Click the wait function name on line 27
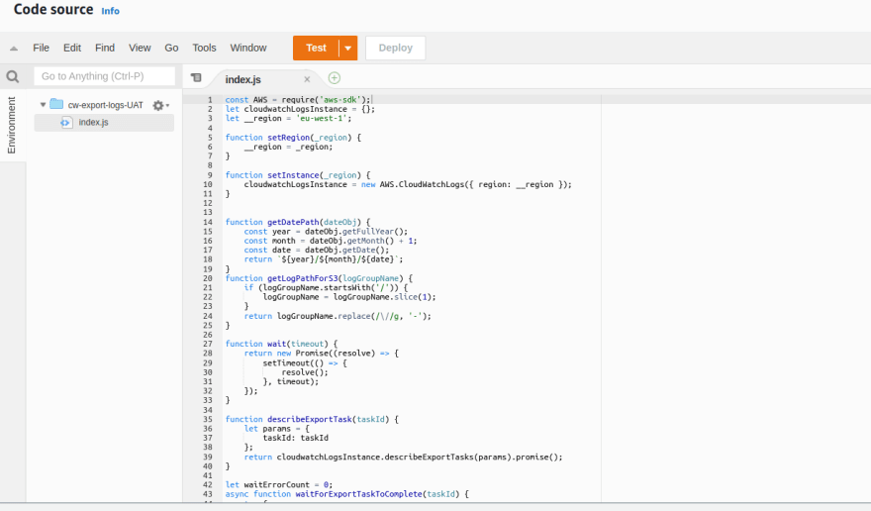 [276, 344]
